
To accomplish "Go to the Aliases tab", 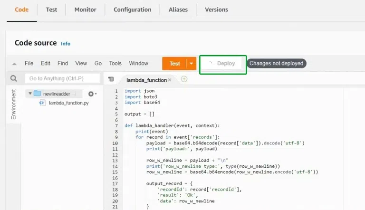I will click(178, 10).
